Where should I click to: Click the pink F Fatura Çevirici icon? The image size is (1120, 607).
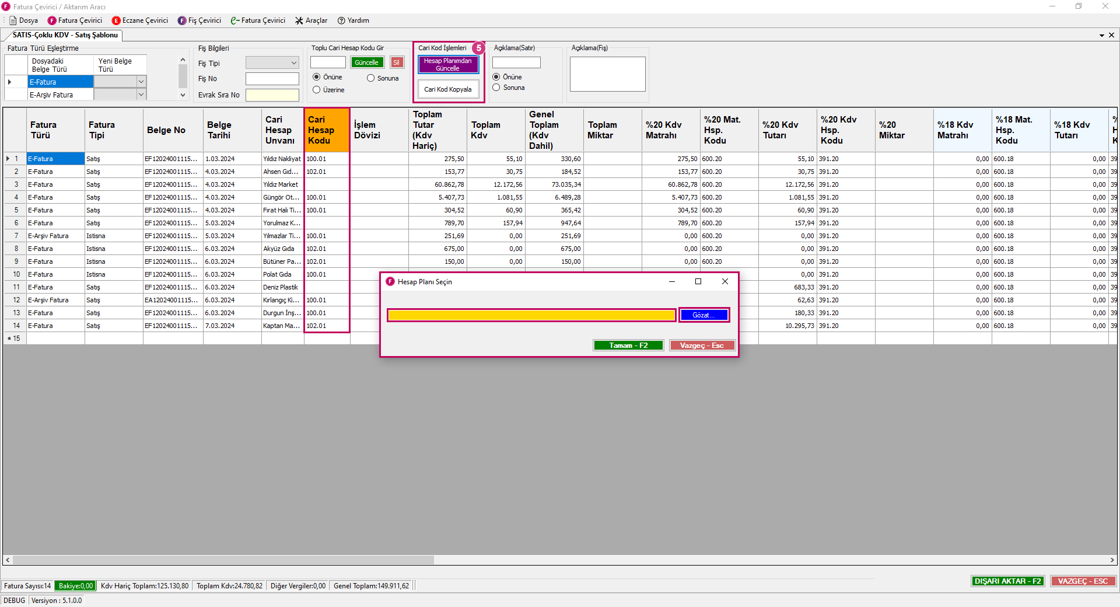[x=52, y=20]
